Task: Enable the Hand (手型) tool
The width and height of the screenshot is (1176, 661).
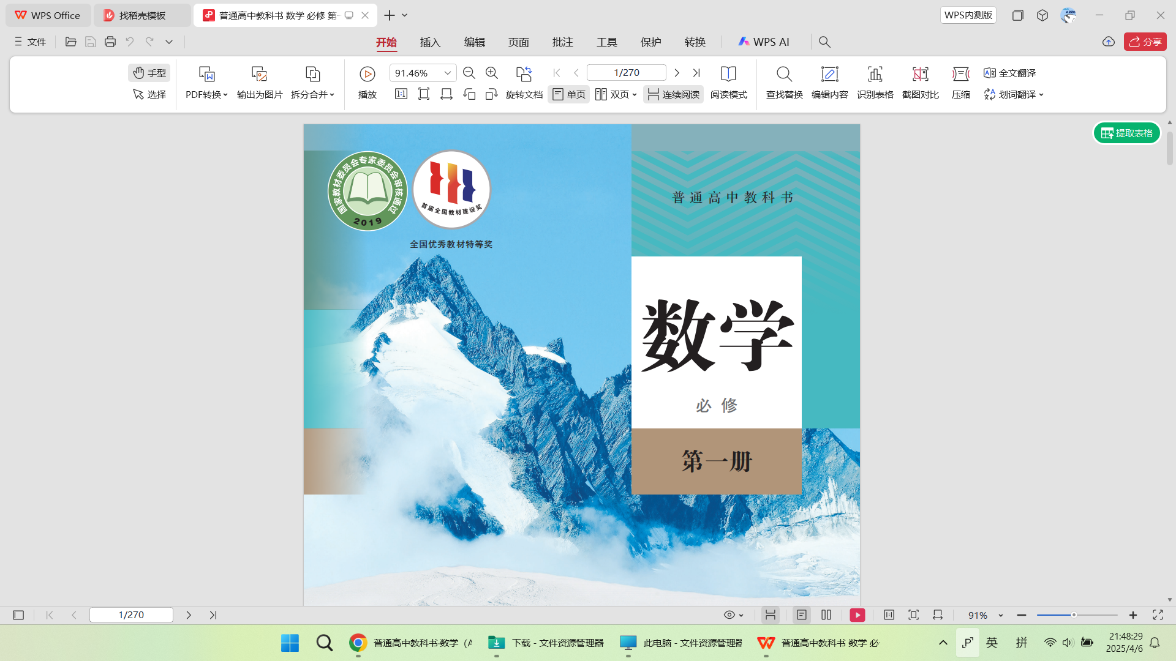Action: (x=149, y=73)
